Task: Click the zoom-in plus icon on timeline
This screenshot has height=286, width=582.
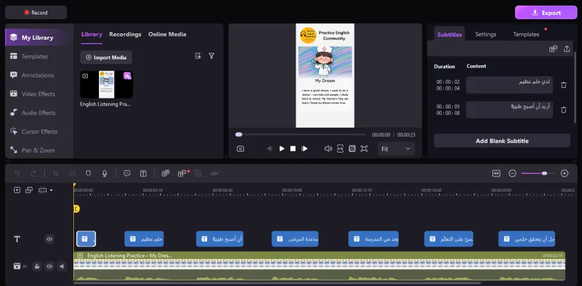Action: click(x=564, y=173)
